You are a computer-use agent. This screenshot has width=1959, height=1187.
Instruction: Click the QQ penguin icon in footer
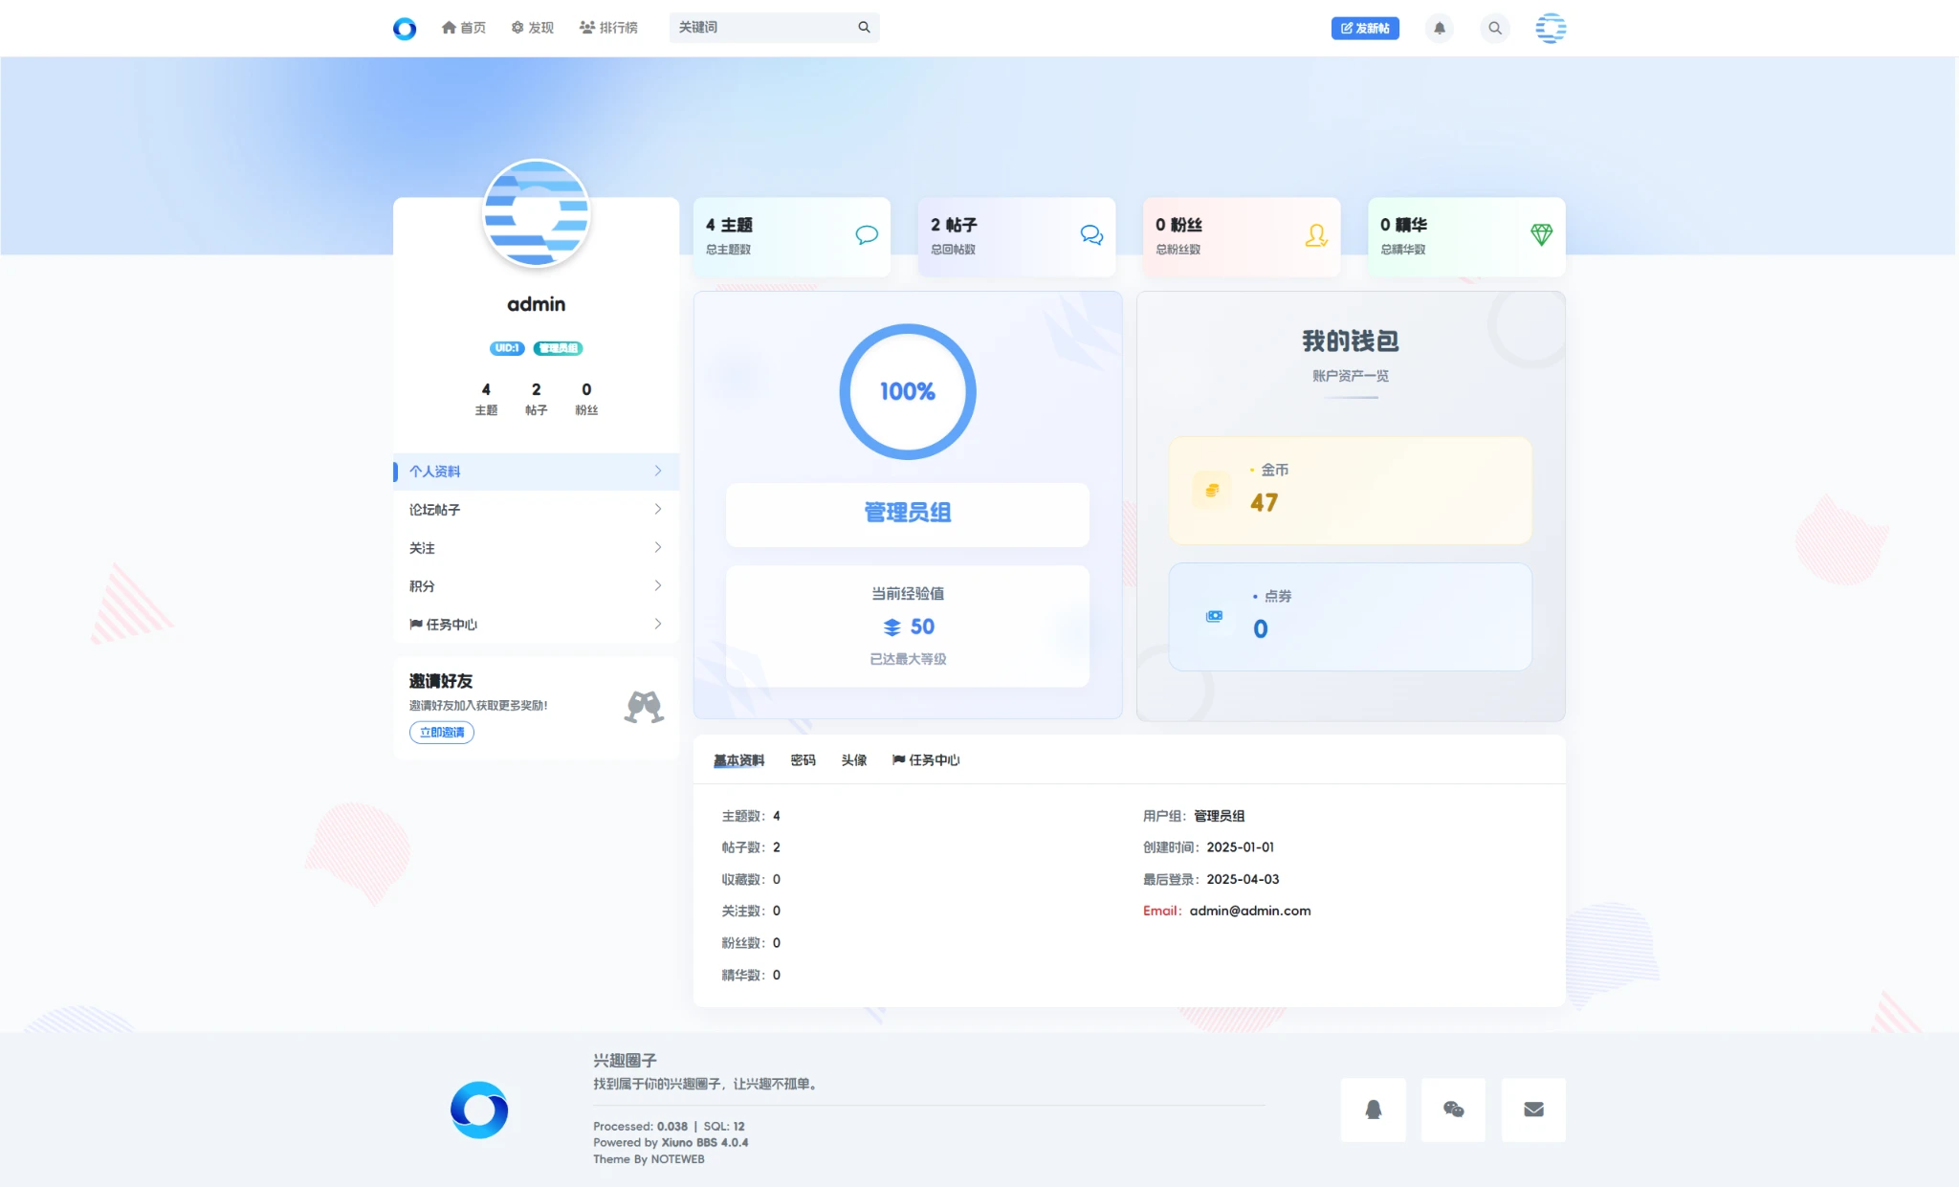point(1374,1110)
